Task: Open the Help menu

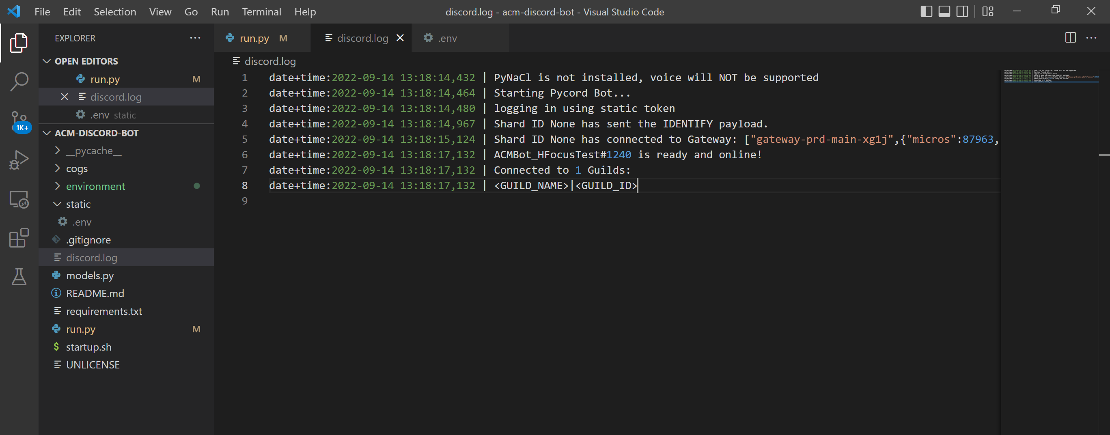Action: pos(305,12)
